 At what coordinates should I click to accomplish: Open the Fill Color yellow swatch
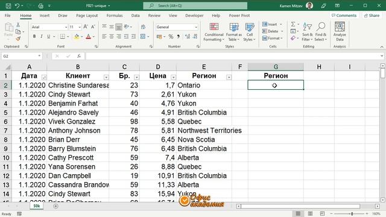(x=77, y=37)
